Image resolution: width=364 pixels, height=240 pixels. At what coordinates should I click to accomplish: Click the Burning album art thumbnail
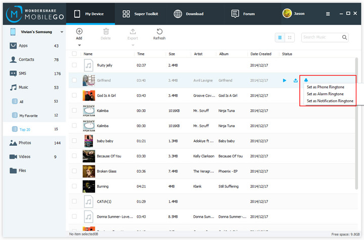pyautogui.click(x=88, y=186)
